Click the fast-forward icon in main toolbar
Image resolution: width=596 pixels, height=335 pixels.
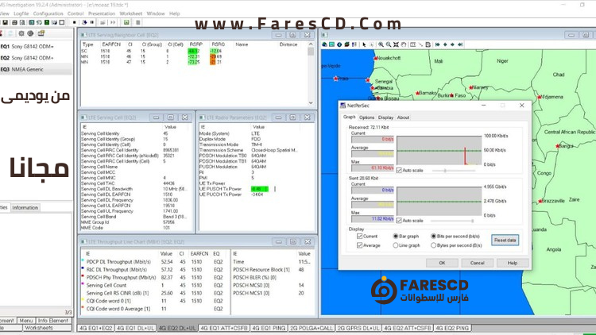pos(113,22)
